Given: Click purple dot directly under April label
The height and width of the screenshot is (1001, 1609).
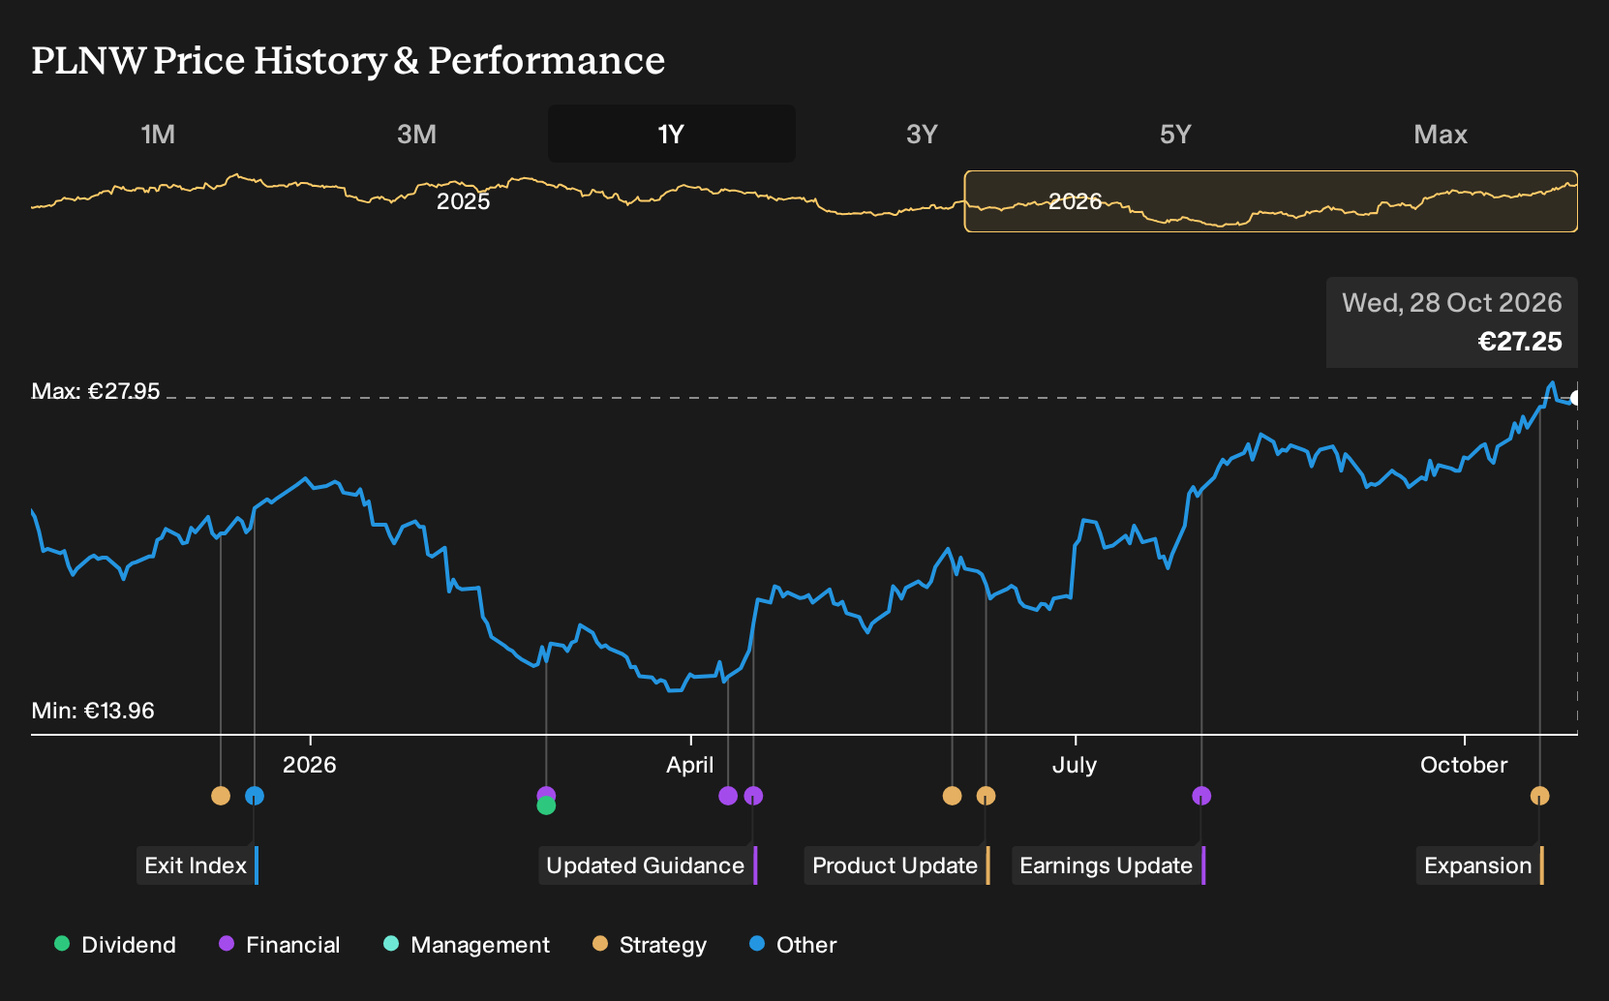Looking at the screenshot, I should [728, 796].
